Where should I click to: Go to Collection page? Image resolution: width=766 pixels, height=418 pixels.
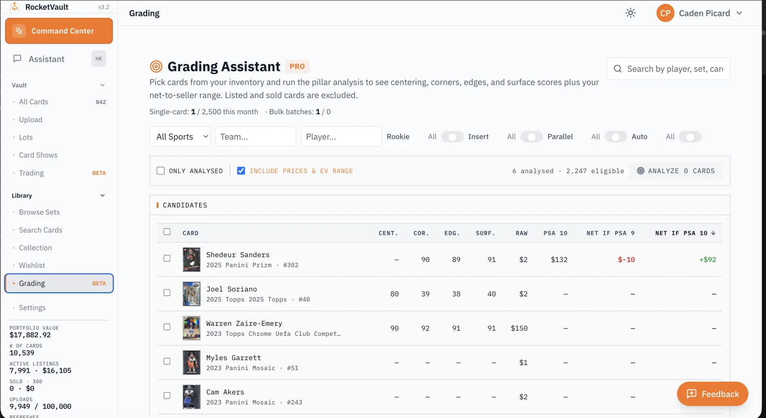59,248
